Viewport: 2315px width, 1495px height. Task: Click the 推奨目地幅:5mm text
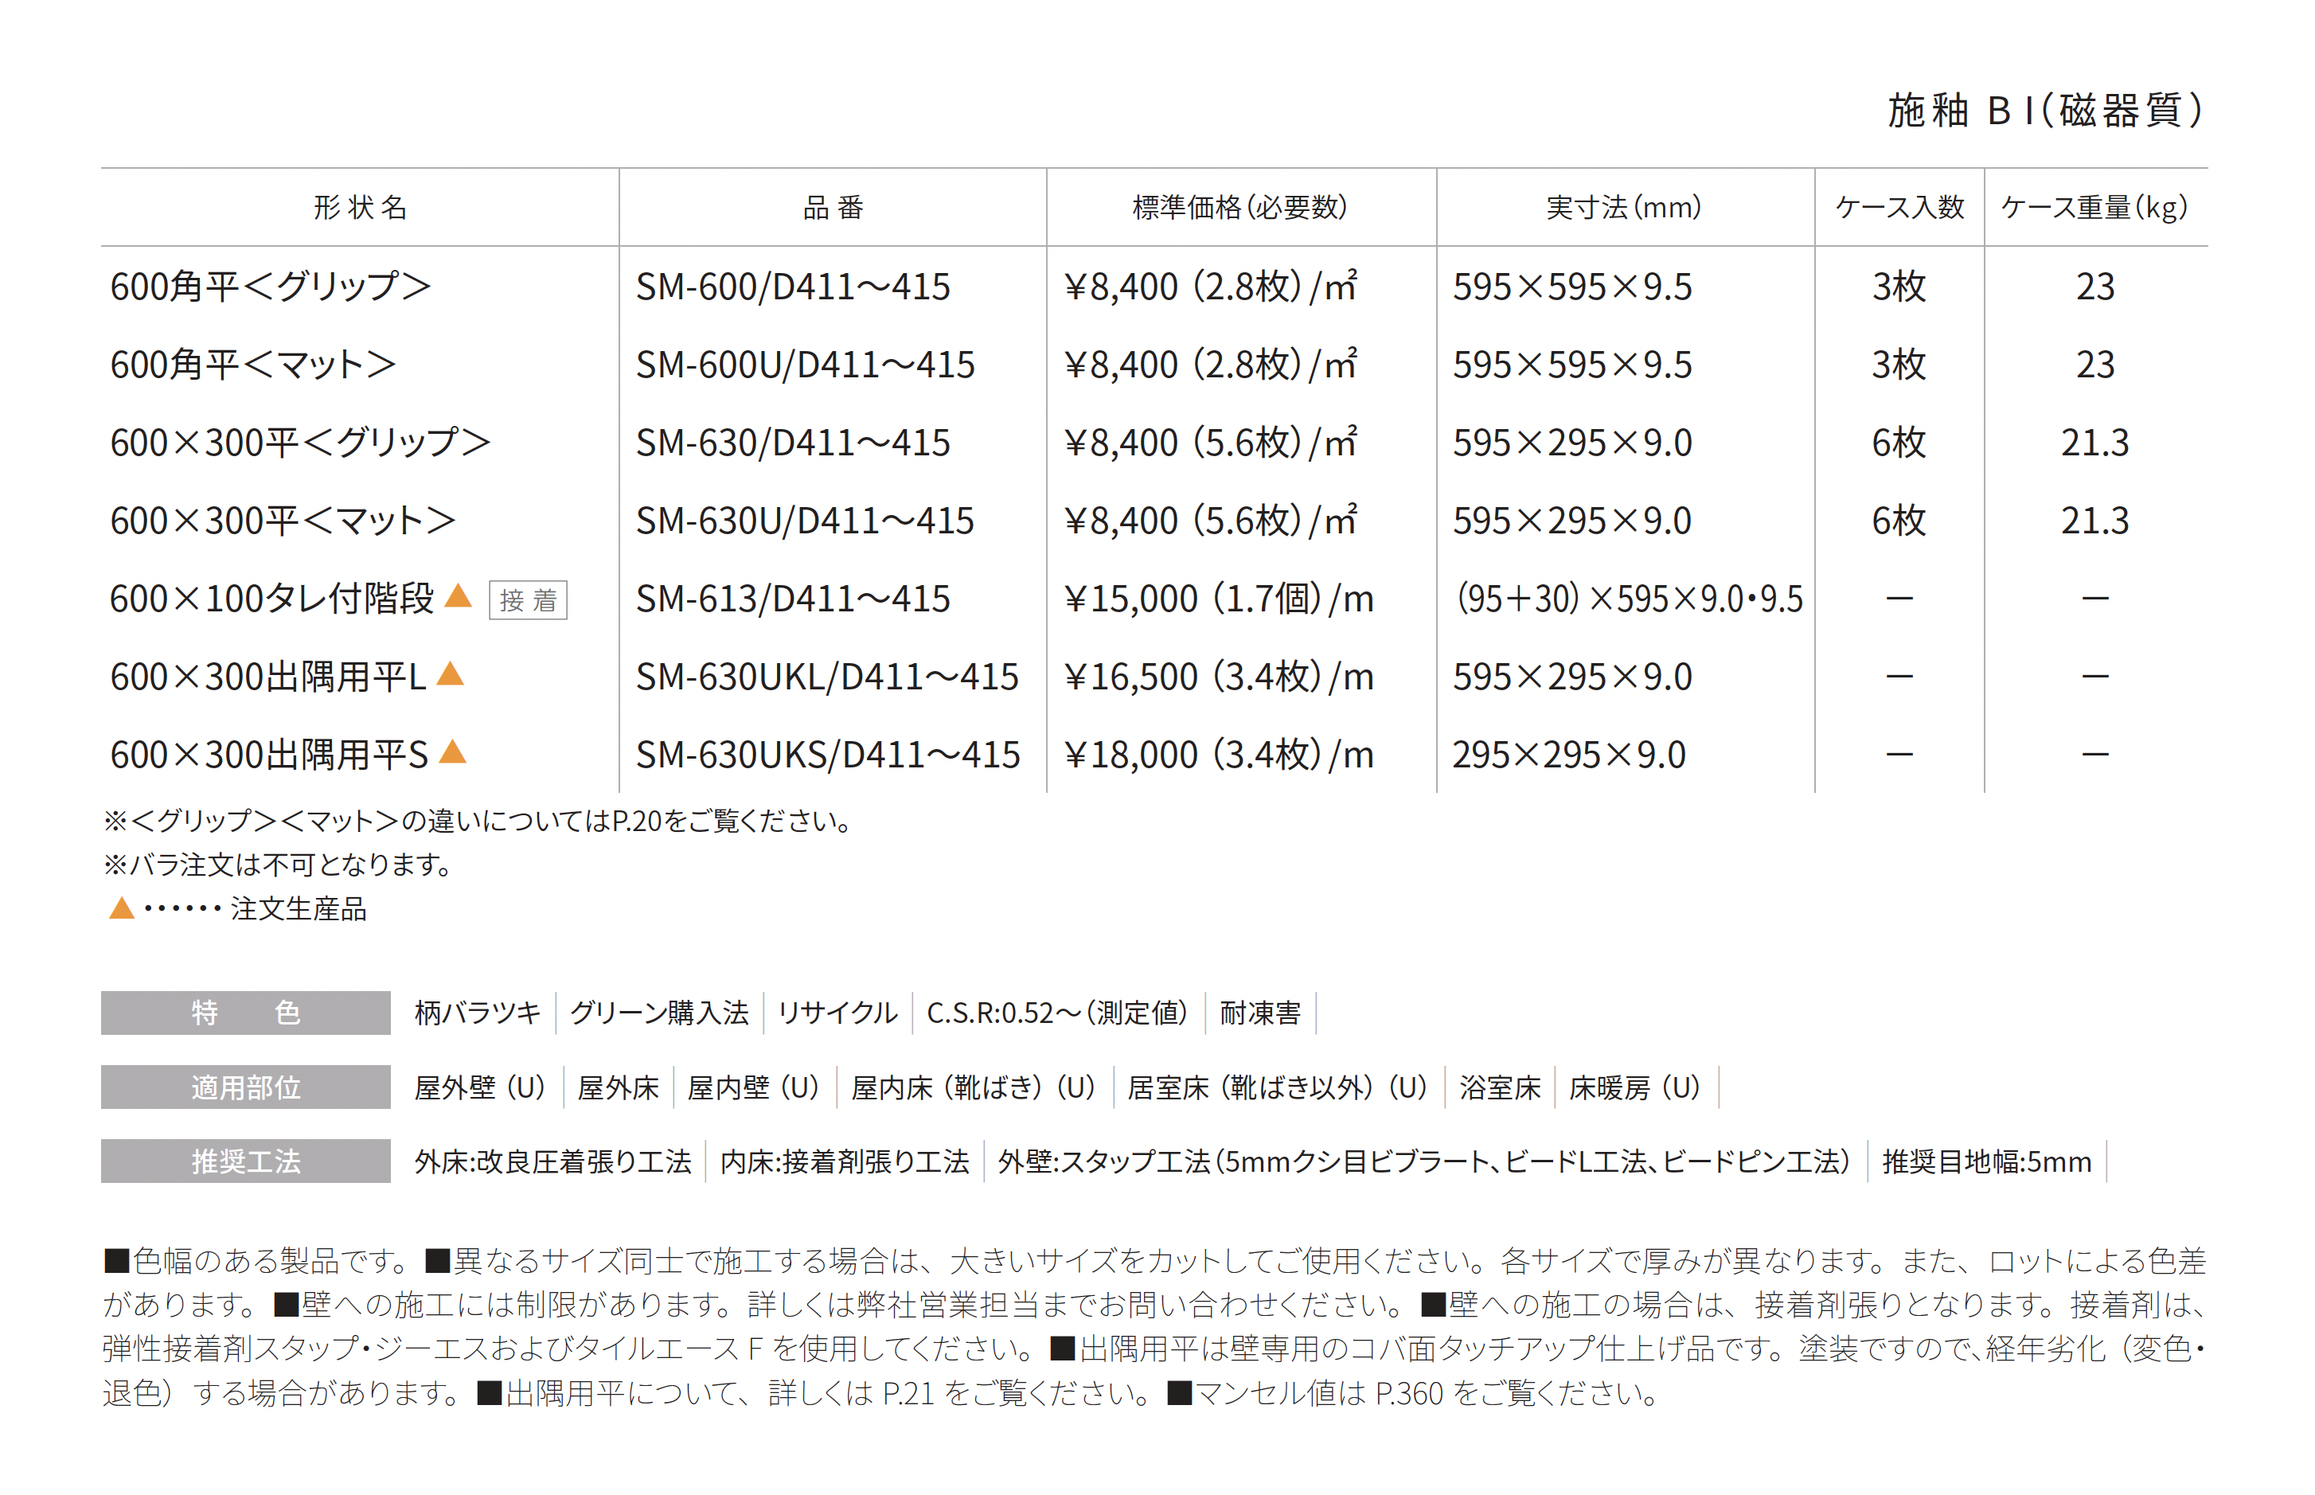coord(1986,1161)
